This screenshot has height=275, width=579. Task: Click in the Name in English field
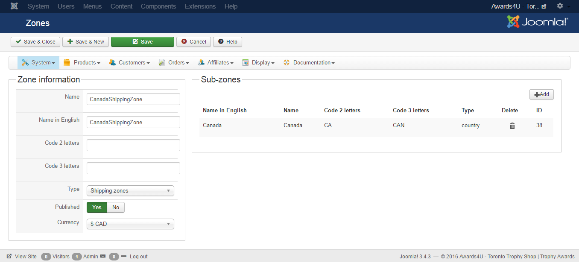pyautogui.click(x=133, y=122)
